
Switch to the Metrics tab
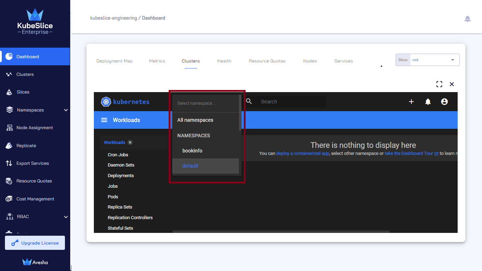pos(157,61)
